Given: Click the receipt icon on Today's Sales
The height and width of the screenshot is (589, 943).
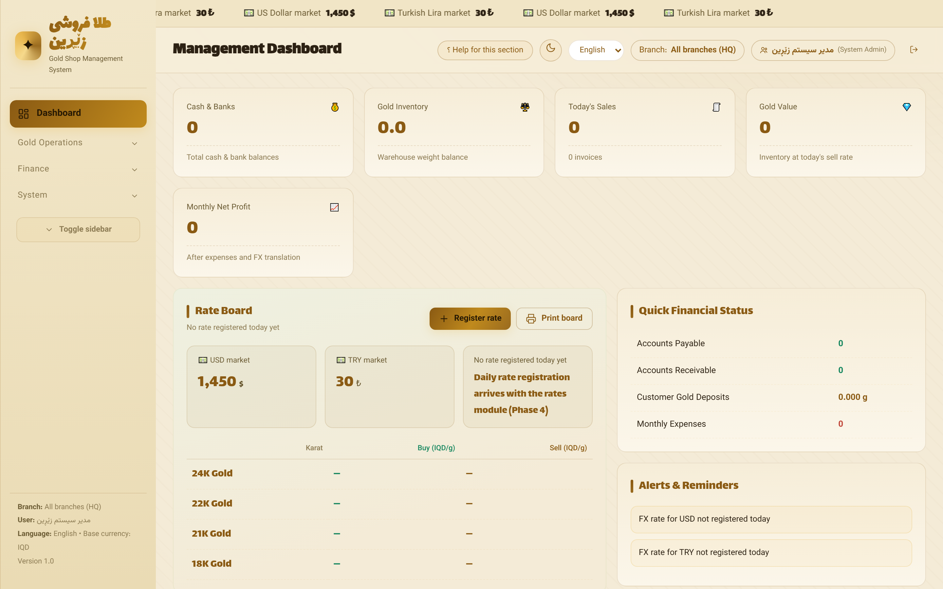Looking at the screenshot, I should (x=716, y=107).
